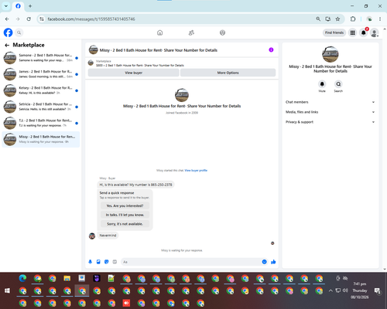Click the listing thumbnail in the Marketplace banner
The width and height of the screenshot is (387, 309).
(x=91, y=63)
